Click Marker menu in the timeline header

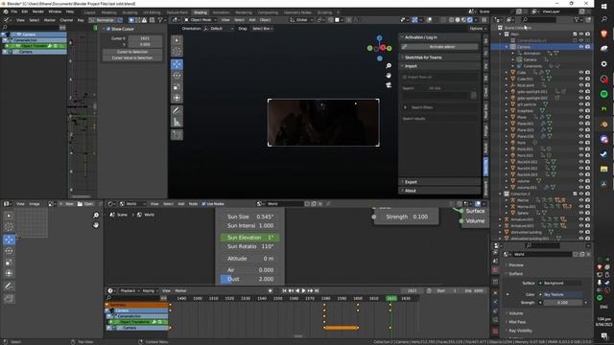180,290
